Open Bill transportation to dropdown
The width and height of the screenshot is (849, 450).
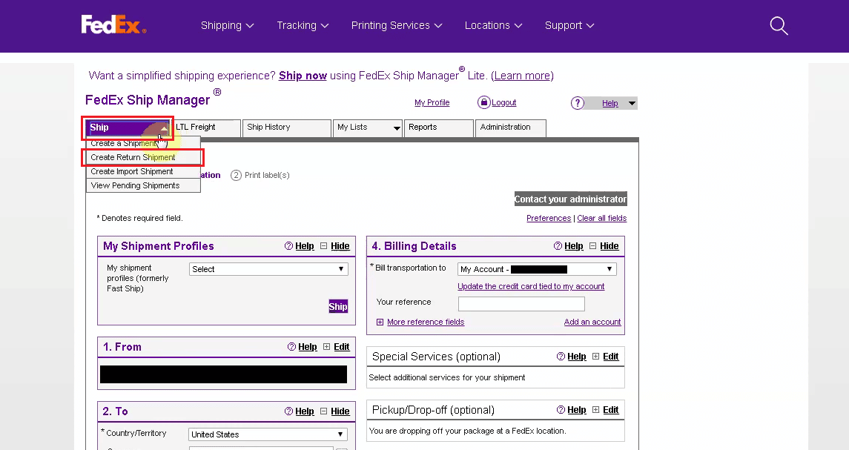pyautogui.click(x=537, y=269)
